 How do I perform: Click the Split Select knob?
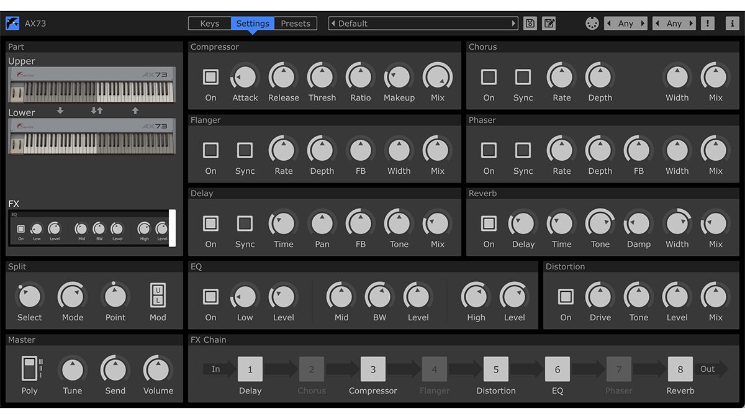(29, 297)
